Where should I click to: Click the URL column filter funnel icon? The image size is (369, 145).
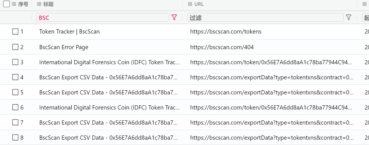348,17
